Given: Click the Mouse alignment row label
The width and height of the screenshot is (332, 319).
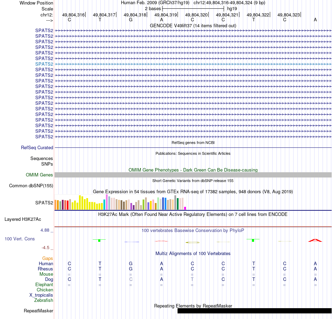Looking at the screenshot, I should click(x=46, y=274).
